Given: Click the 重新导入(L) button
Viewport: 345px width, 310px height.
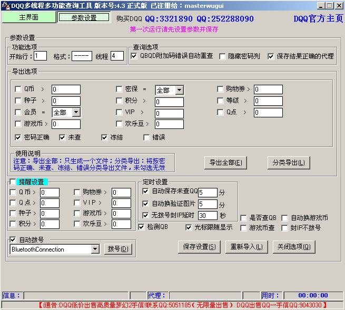Looking at the screenshot, I should [x=247, y=247].
